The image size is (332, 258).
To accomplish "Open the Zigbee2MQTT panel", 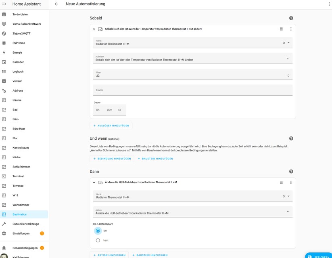I will (26, 33).
